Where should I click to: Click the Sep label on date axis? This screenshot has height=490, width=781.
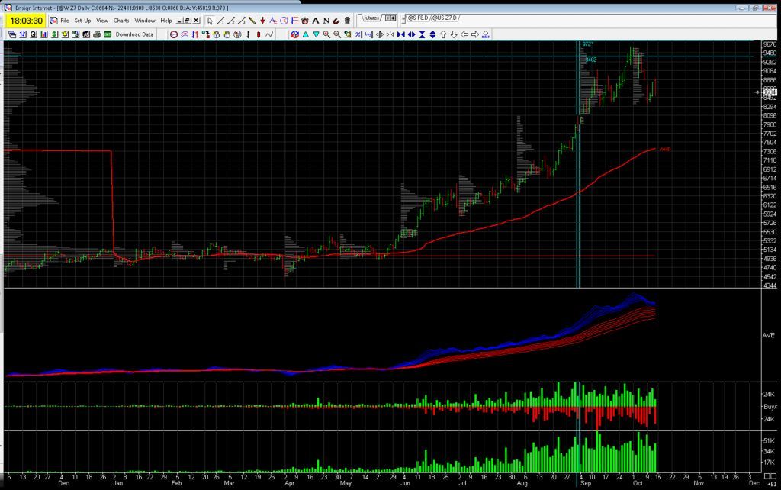[586, 484]
